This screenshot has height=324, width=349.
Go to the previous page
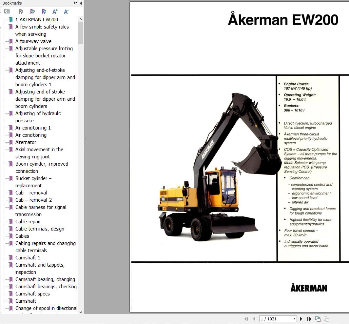point(254,319)
